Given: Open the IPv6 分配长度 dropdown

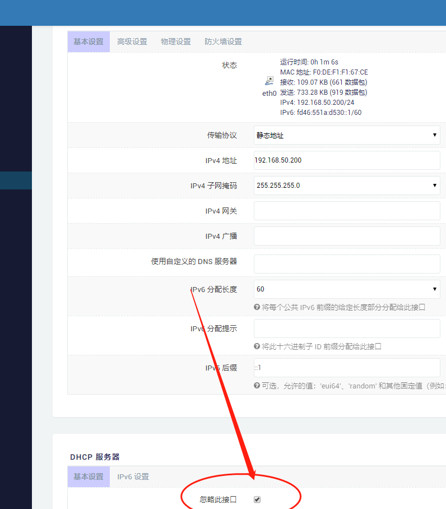Looking at the screenshot, I should (x=347, y=289).
